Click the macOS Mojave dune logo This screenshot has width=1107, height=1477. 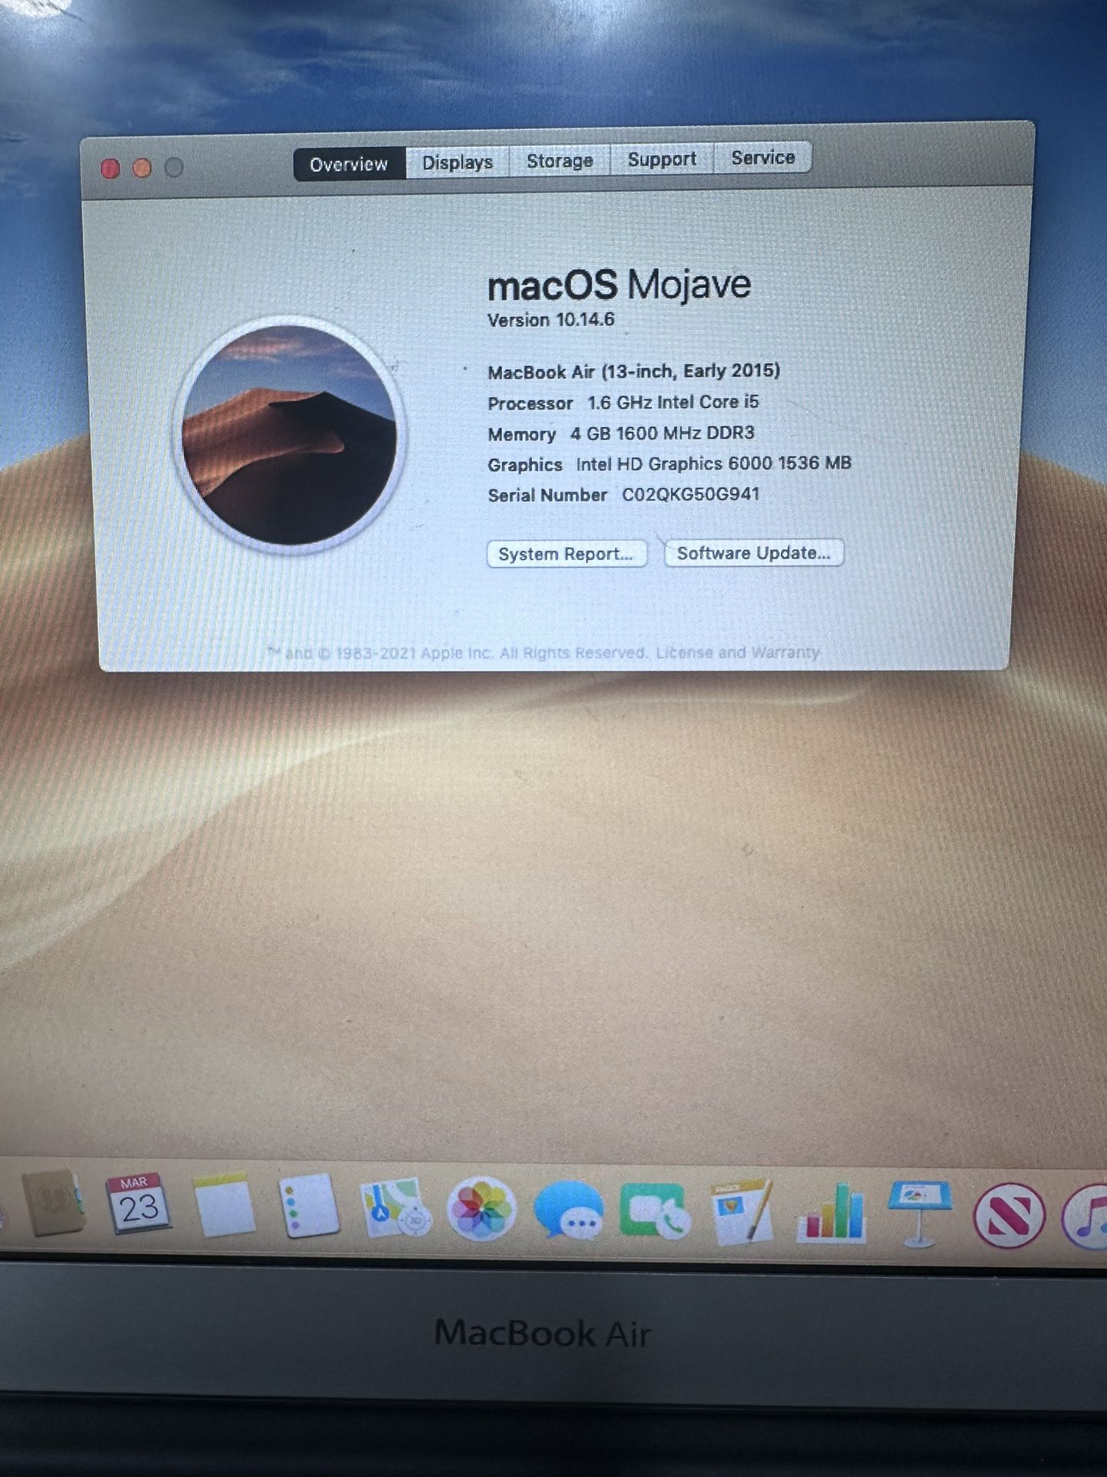click(x=289, y=435)
